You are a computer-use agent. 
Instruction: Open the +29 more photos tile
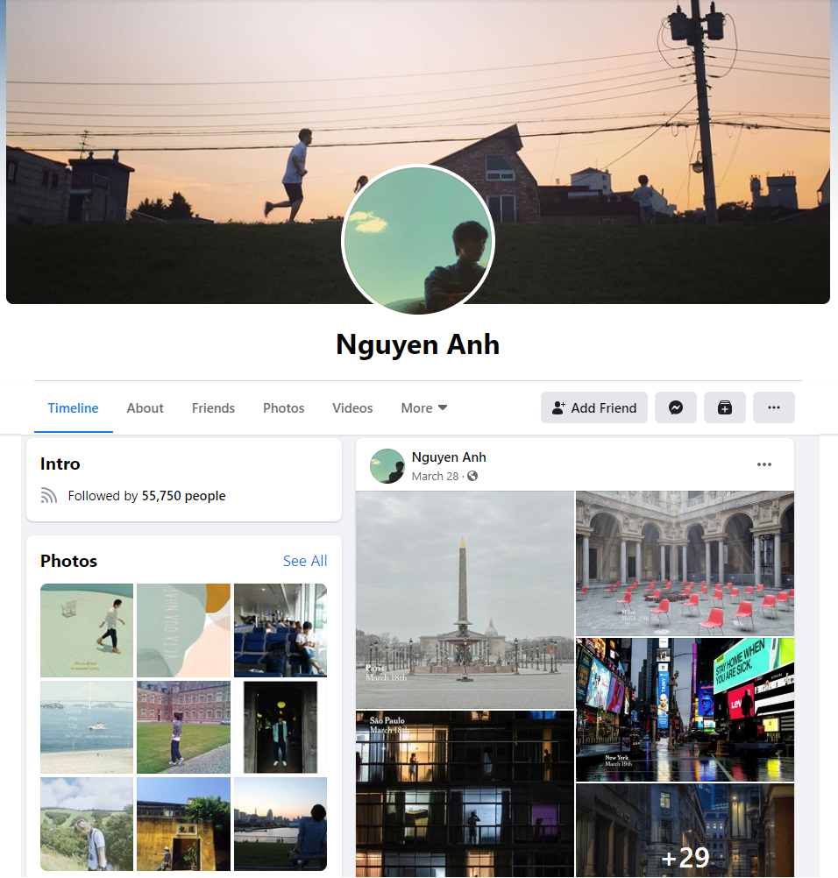tap(685, 831)
